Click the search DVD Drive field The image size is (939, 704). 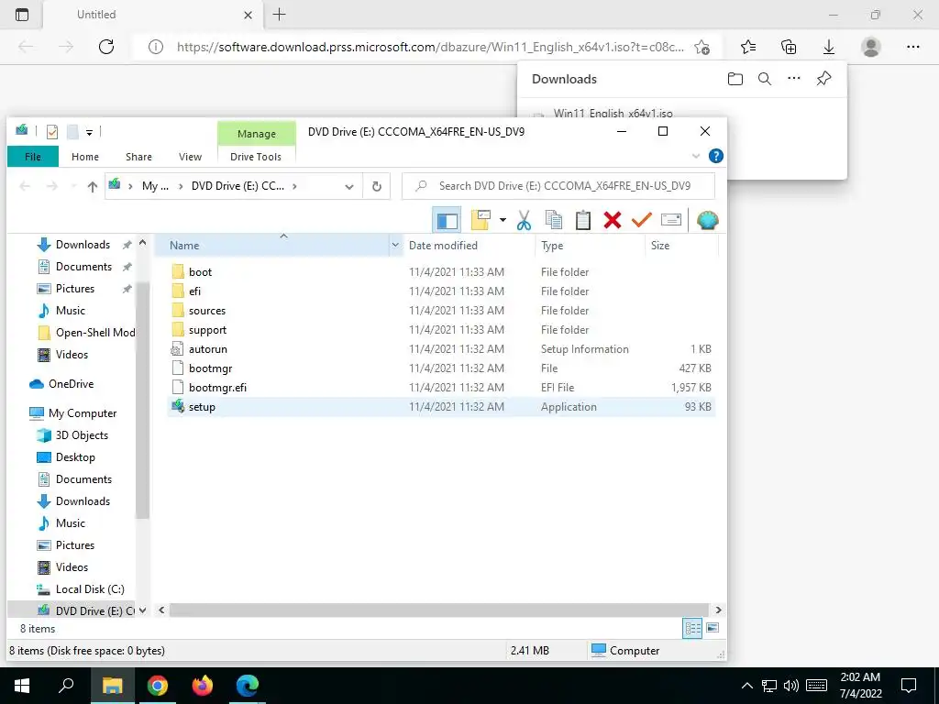558,186
